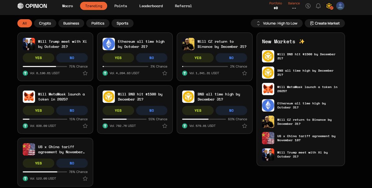372x188 pixels.
Task: Click USDT icon beside Vol. 838.09
Action: pyautogui.click(x=25, y=126)
